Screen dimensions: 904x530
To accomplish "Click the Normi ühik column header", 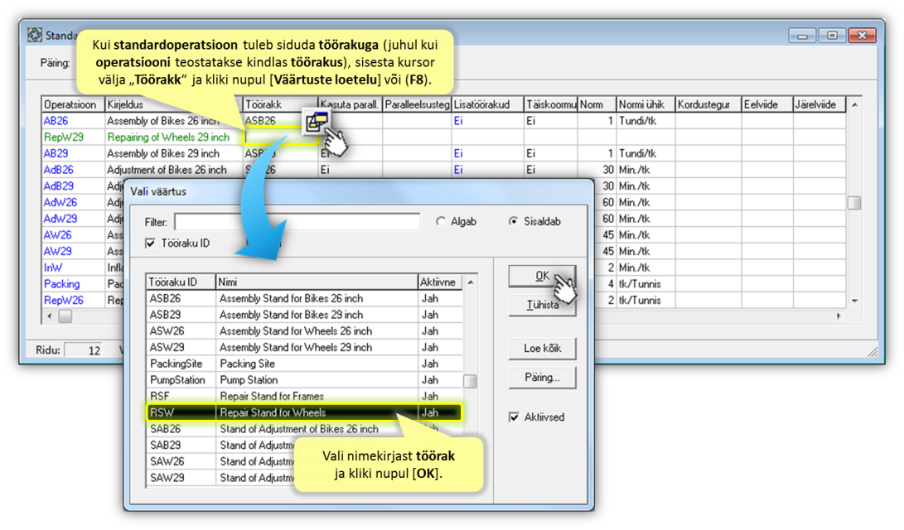I will (645, 105).
